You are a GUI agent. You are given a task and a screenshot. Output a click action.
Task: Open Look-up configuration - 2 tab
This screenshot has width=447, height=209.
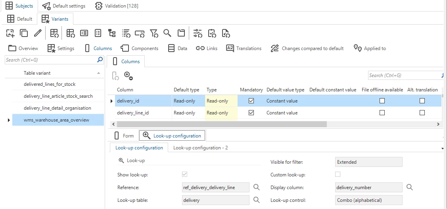point(200,148)
